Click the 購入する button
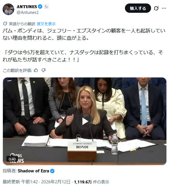 coord(138,8)
